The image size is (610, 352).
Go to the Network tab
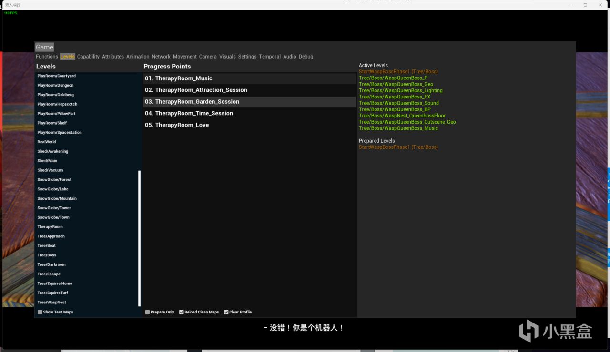coord(161,57)
